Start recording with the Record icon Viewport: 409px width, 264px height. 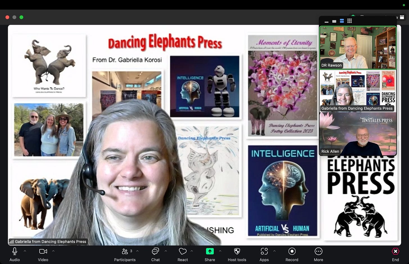pyautogui.click(x=292, y=251)
